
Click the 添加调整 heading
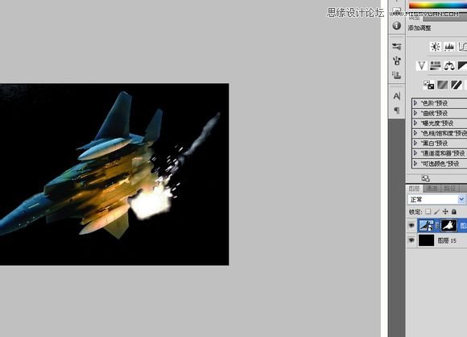coord(419,28)
